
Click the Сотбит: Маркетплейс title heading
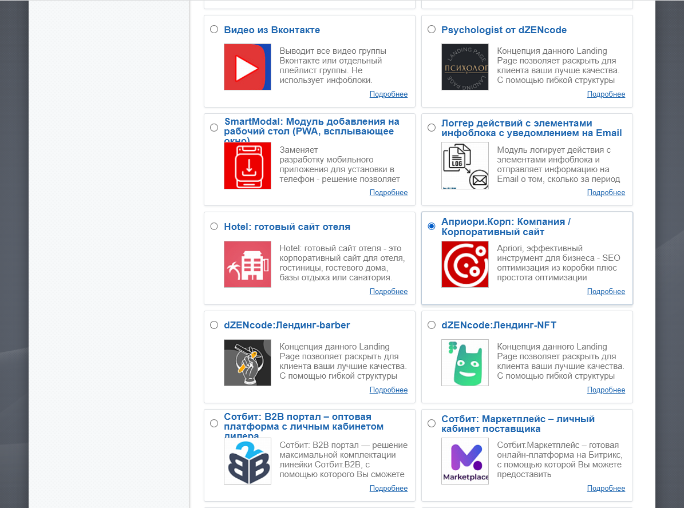click(517, 424)
